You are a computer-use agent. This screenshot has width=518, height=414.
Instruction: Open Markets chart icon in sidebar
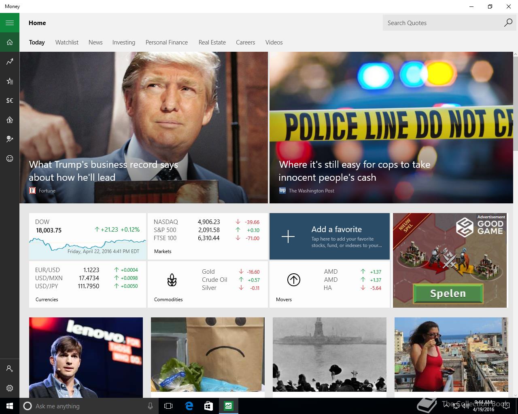[10, 61]
